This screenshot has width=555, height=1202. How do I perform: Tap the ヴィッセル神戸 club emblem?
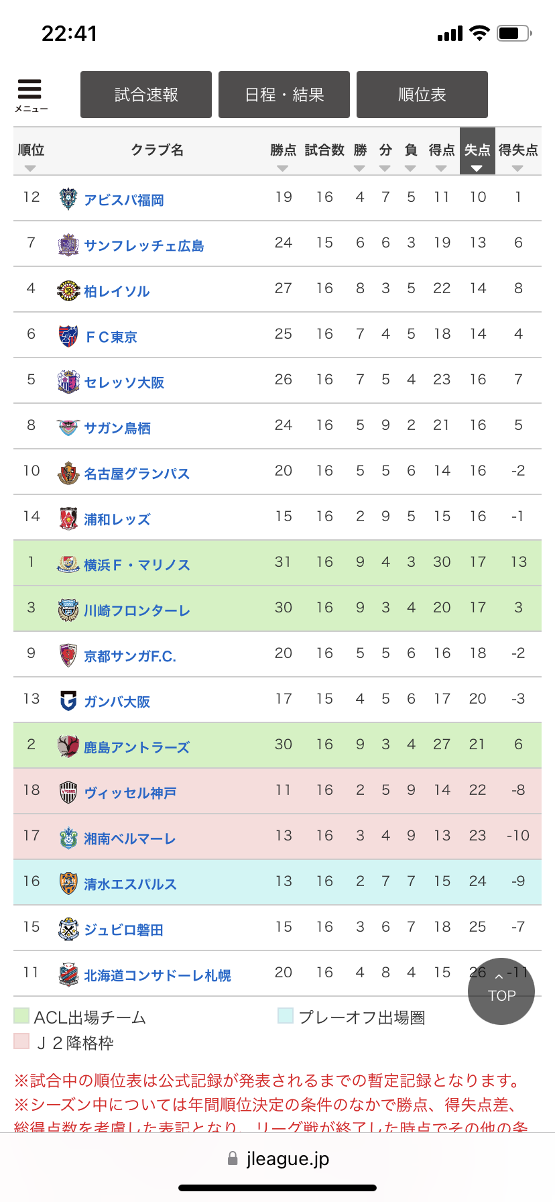[68, 792]
